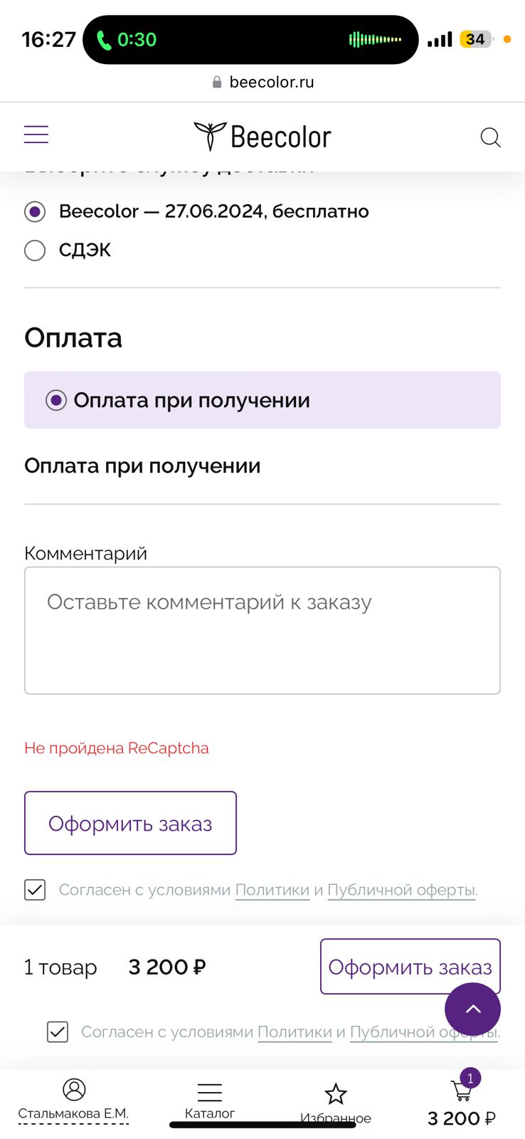Viewport: 525px width, 1139px height.
Task: Toggle the agreement checkbox in sticky footer
Action: (58, 1032)
